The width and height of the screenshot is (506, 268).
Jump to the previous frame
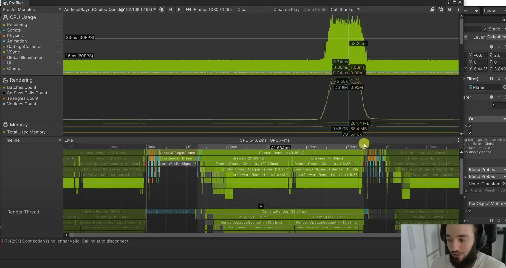[171, 9]
